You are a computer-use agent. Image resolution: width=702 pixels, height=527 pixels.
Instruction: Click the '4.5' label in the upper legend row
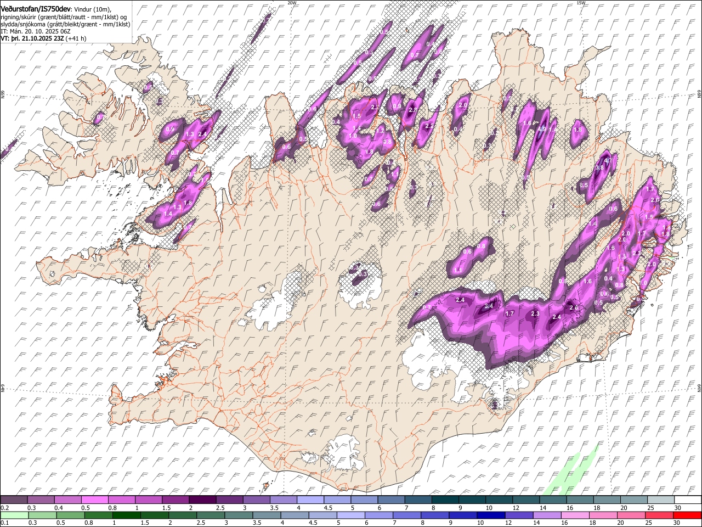[329, 508]
